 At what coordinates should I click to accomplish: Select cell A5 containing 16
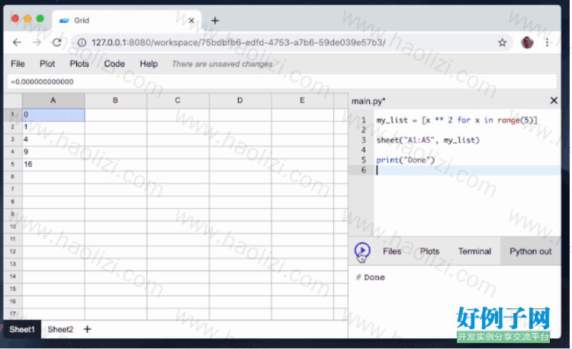53,164
